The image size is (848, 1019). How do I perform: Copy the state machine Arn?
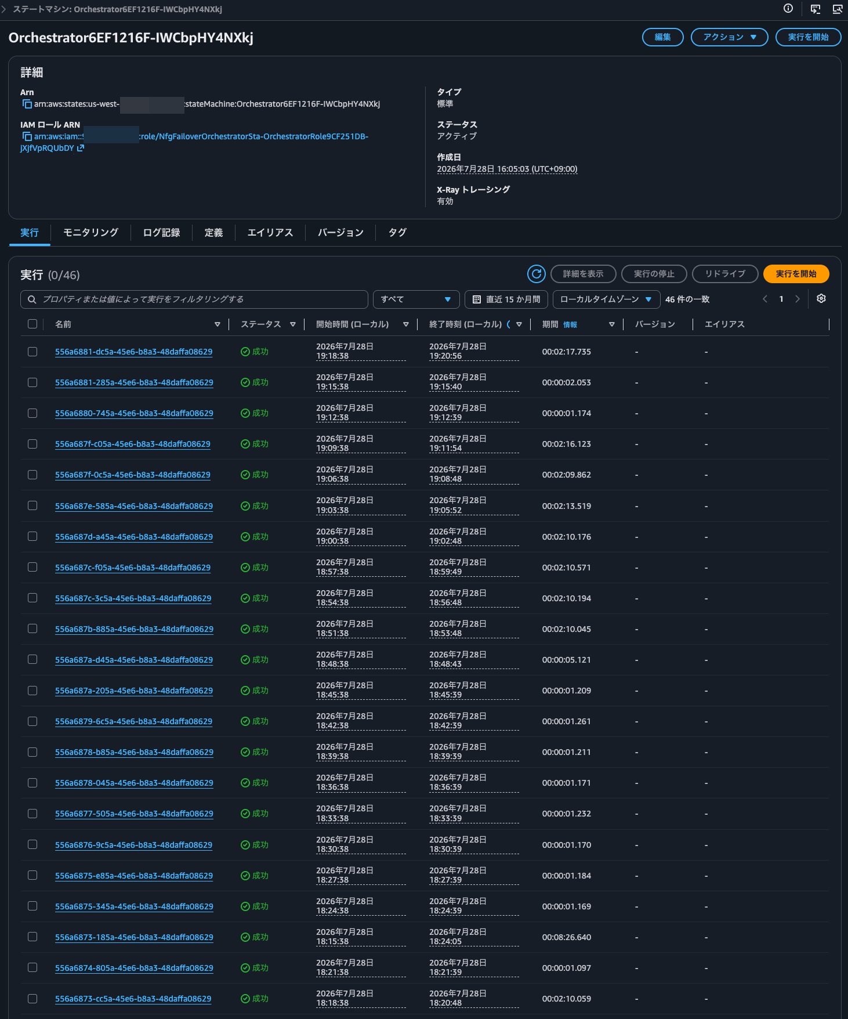(27, 104)
